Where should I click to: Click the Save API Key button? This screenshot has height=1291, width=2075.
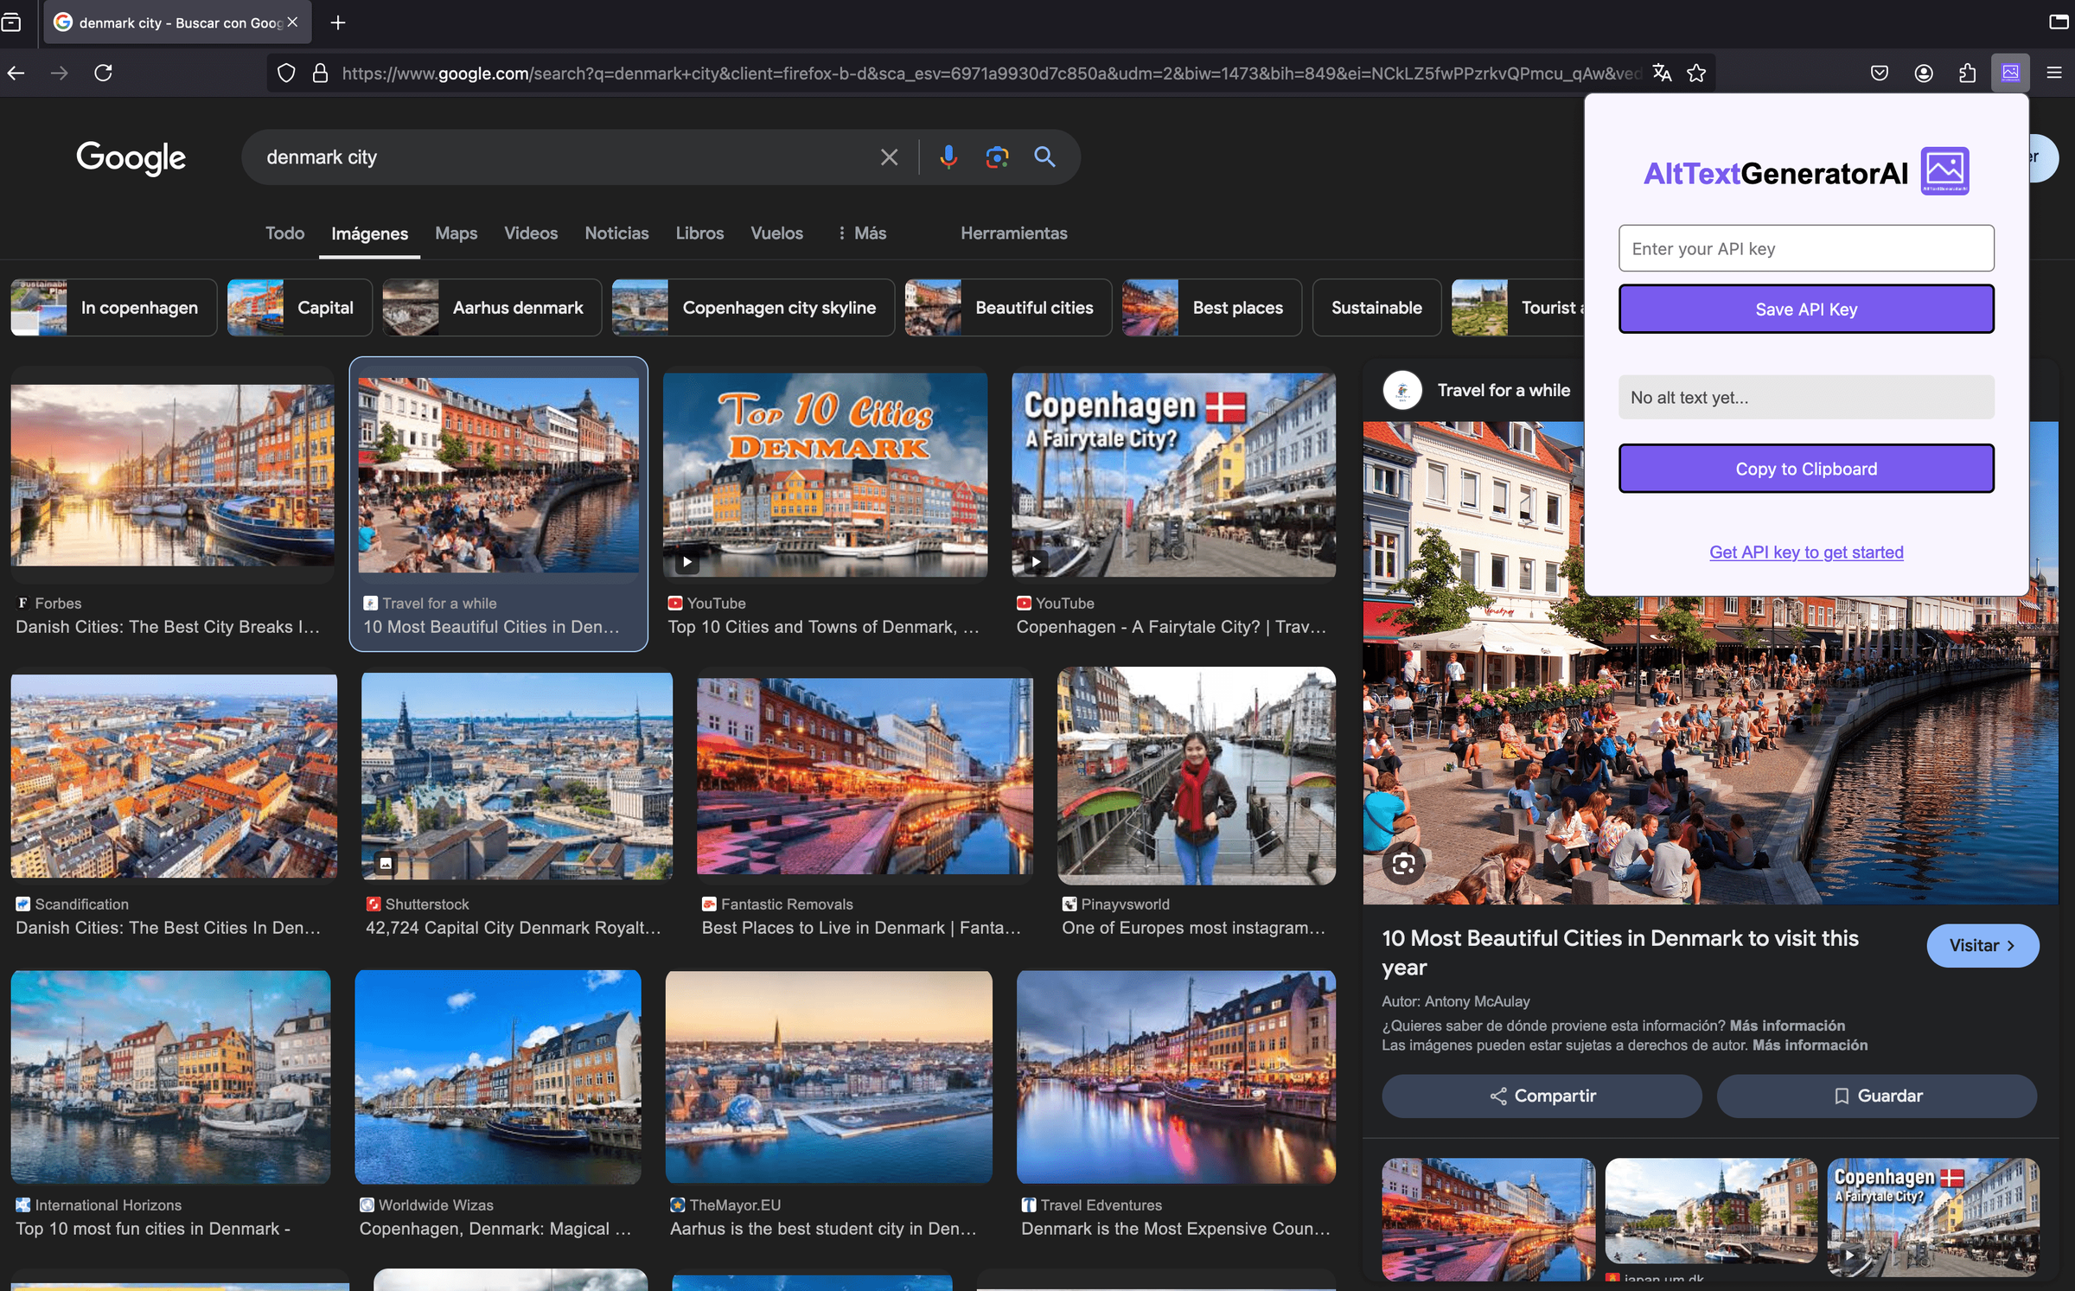tap(1806, 310)
